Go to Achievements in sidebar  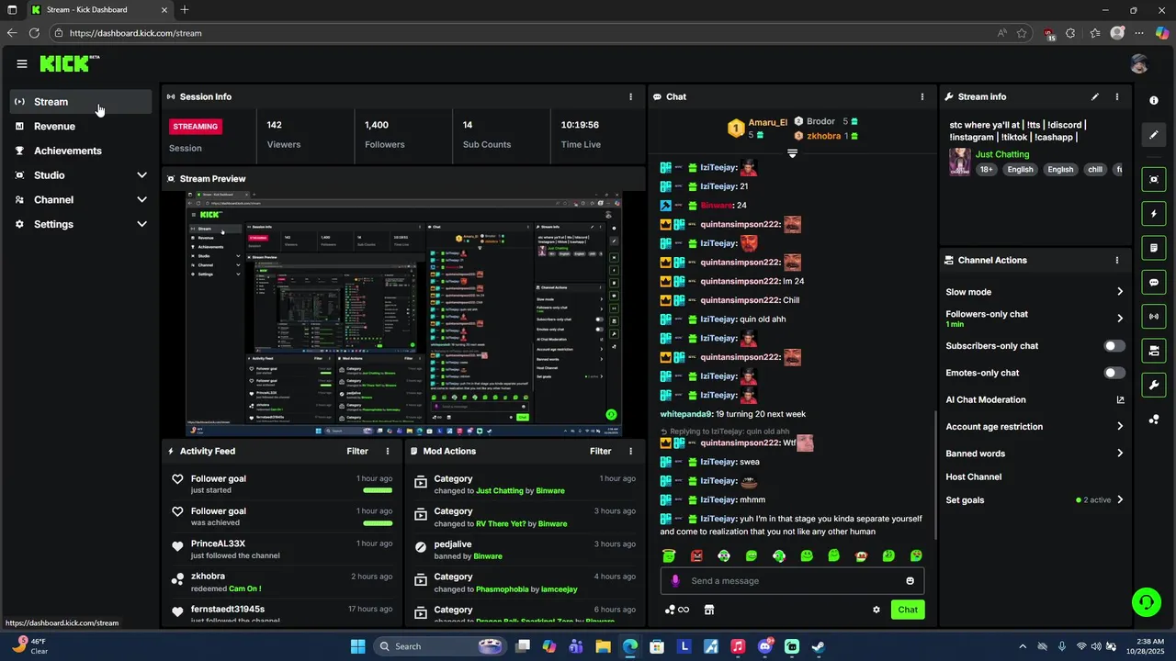coord(81,151)
